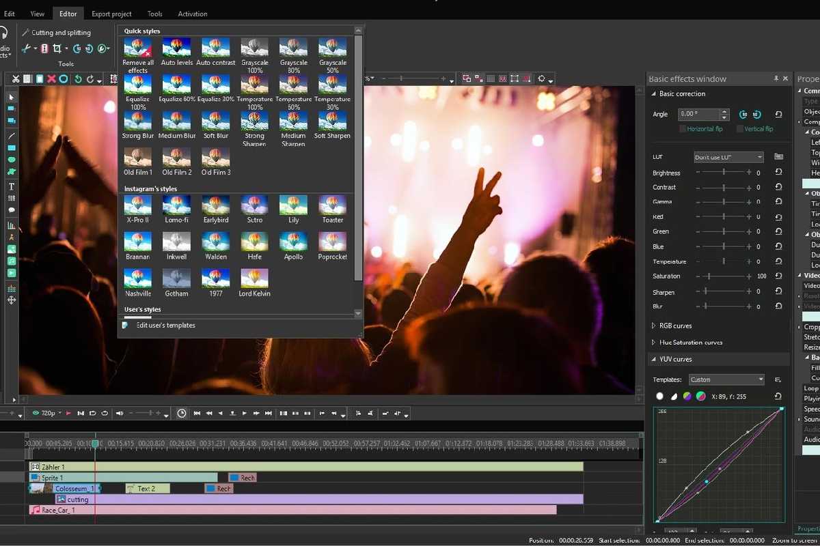
Task: Add an ellipse with the green oval tool
Action: 12,160
